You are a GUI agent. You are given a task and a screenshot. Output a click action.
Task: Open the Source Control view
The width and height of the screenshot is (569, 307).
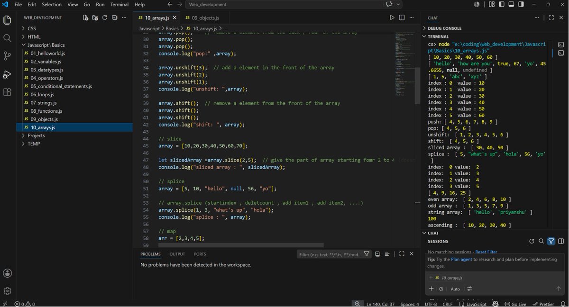(x=7, y=56)
